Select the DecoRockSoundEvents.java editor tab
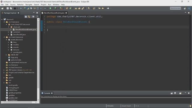The image size is (192, 108). tap(54, 13)
